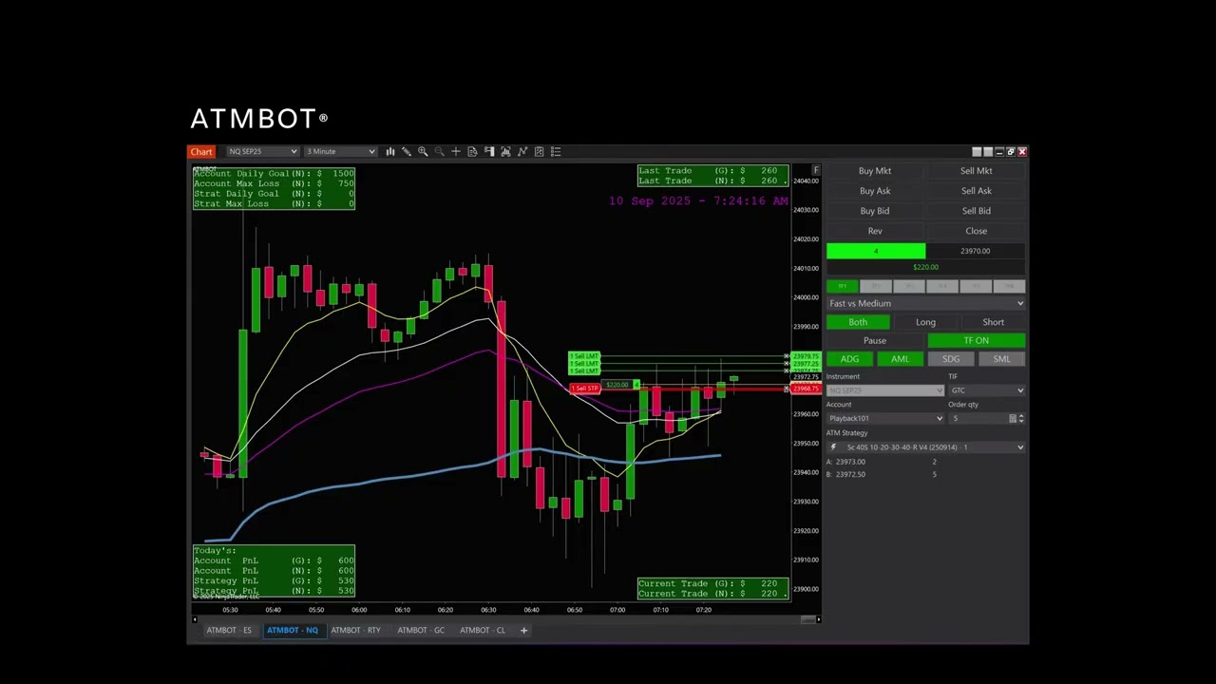Toggle the SML button
This screenshot has height=684, width=1216.
1001,359
